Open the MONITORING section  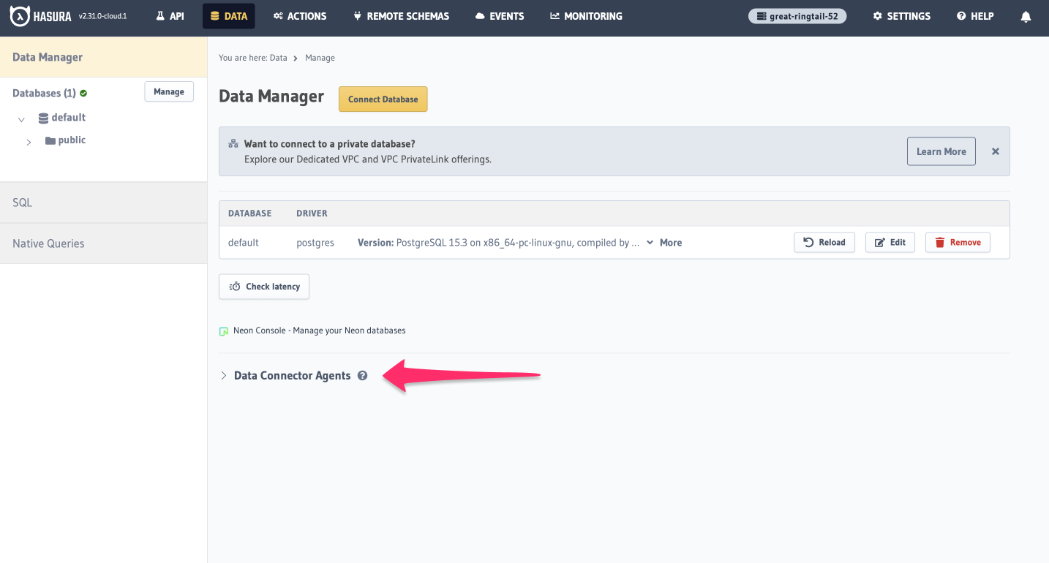585,15
